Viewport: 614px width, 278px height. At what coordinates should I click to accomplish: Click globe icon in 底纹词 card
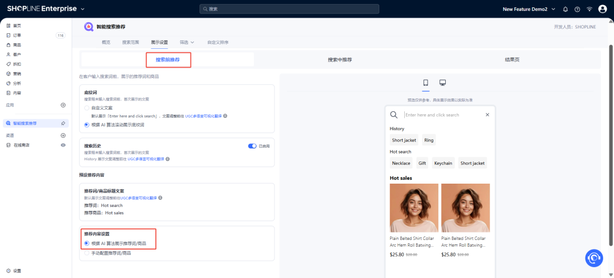pyautogui.click(x=226, y=116)
